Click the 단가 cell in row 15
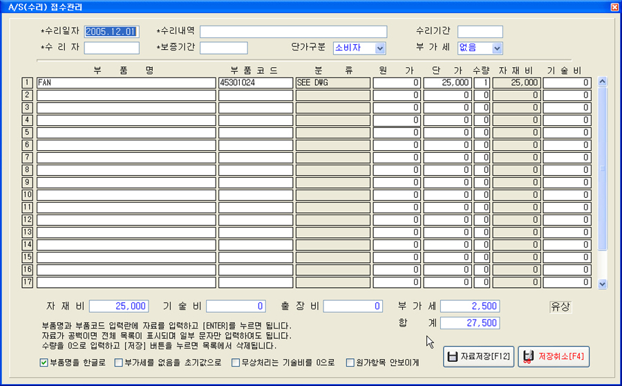 click(447, 257)
